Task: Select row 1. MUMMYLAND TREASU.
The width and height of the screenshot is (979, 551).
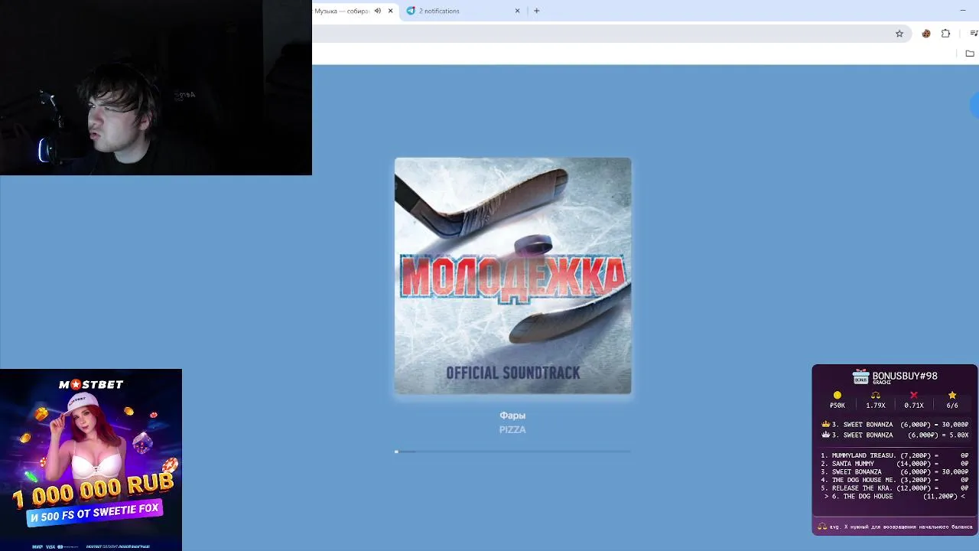Action: pos(895,455)
